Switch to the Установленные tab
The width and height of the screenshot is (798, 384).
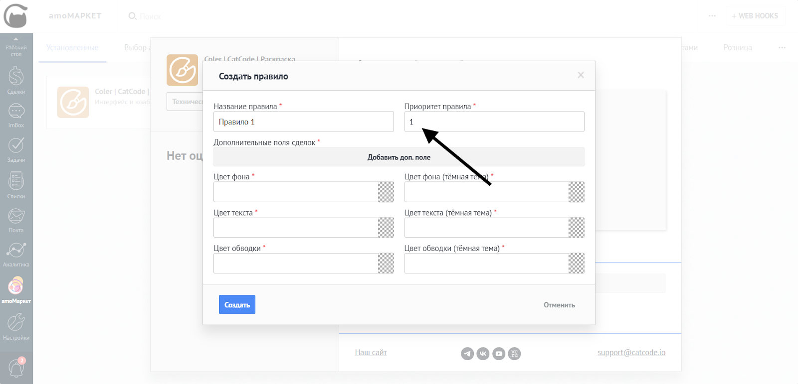pos(72,48)
